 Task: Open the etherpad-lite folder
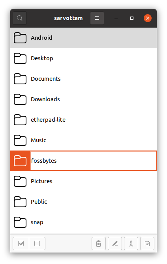[x=84, y=120]
